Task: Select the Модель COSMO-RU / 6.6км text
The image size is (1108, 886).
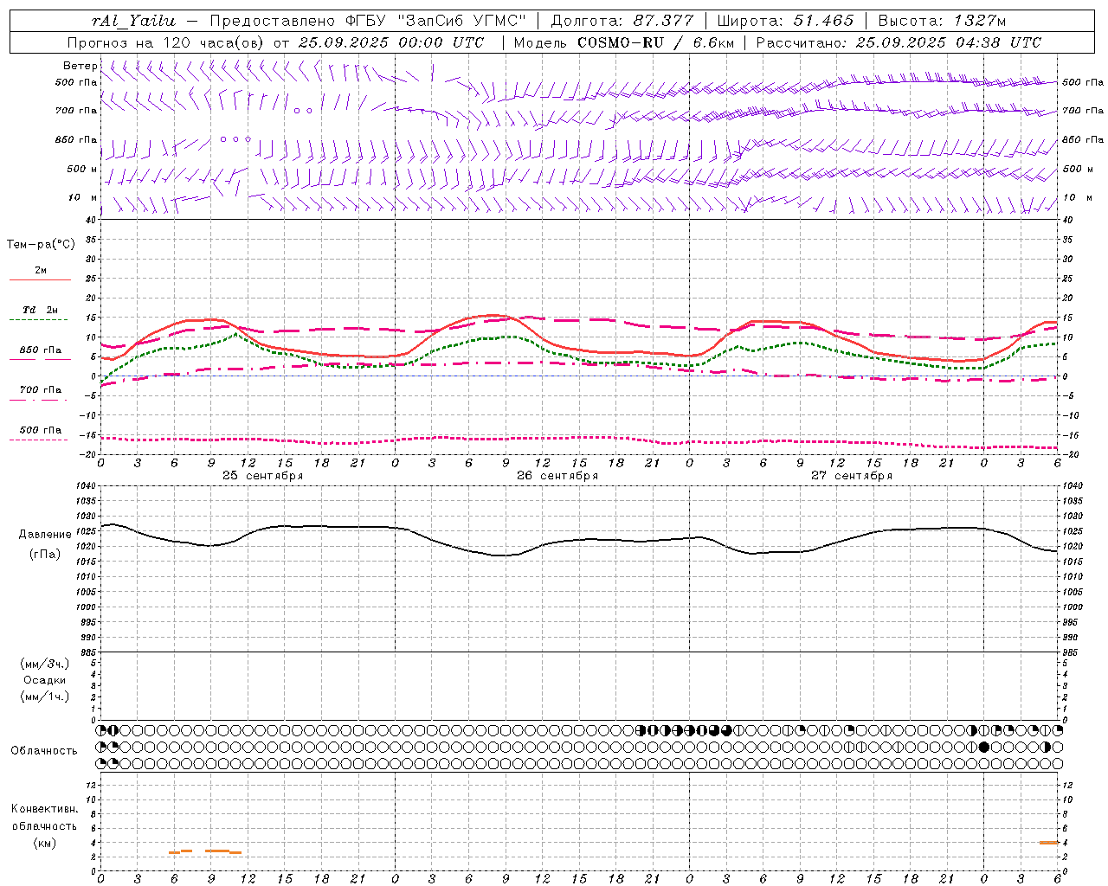Action: pyautogui.click(x=623, y=42)
